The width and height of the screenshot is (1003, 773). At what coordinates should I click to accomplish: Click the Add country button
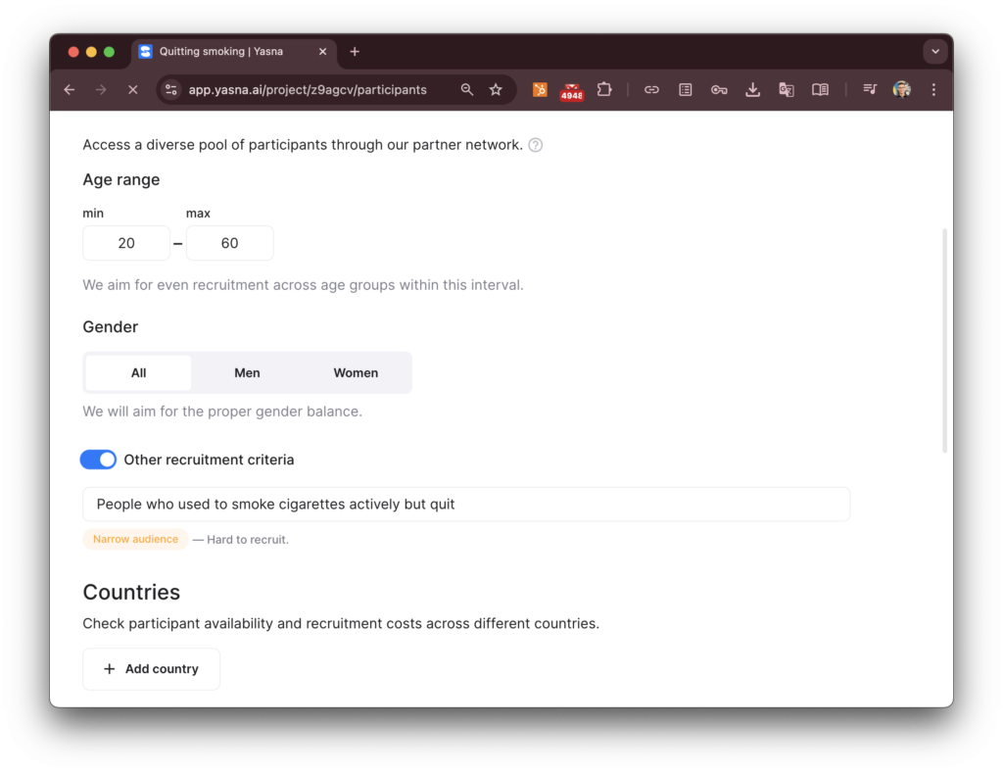tap(151, 669)
